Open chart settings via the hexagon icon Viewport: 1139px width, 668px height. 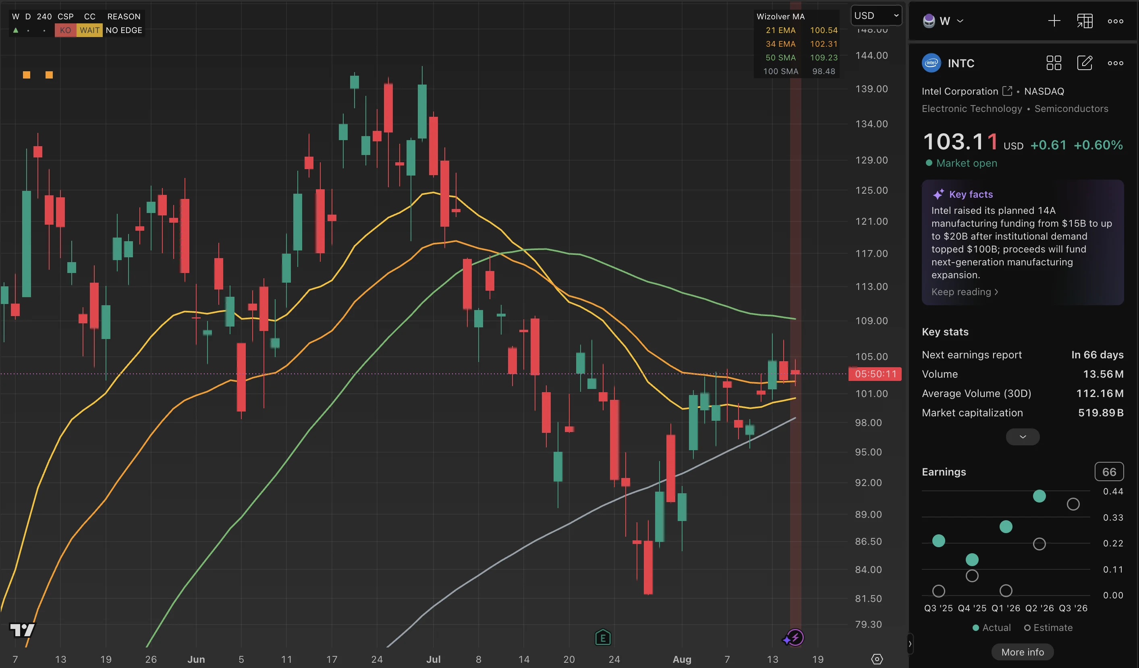[x=877, y=659]
